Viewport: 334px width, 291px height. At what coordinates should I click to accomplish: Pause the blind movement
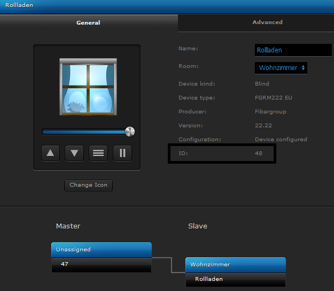[122, 153]
